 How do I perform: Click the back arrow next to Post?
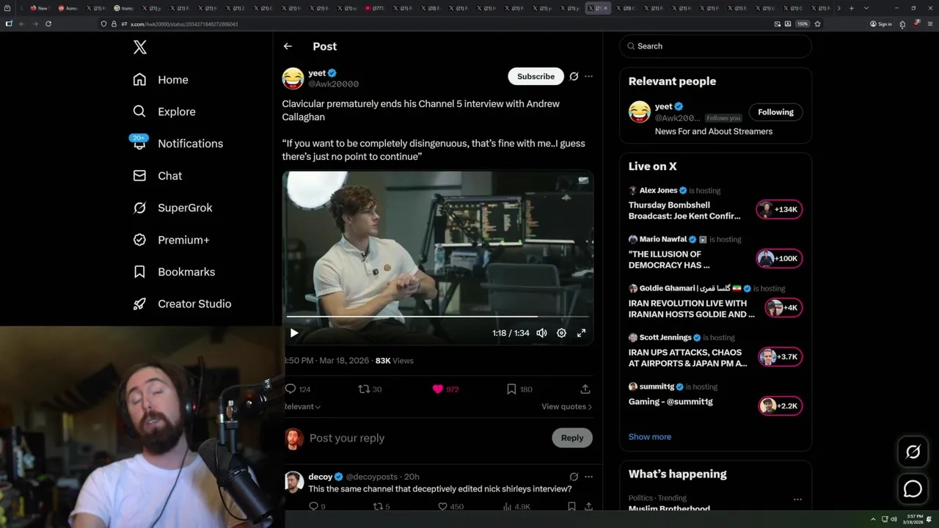point(288,46)
